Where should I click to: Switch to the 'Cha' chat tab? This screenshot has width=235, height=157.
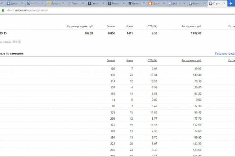[35, 4]
